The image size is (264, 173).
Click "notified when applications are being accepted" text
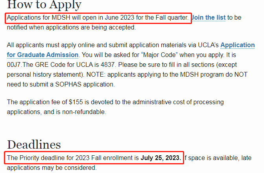click(x=71, y=27)
